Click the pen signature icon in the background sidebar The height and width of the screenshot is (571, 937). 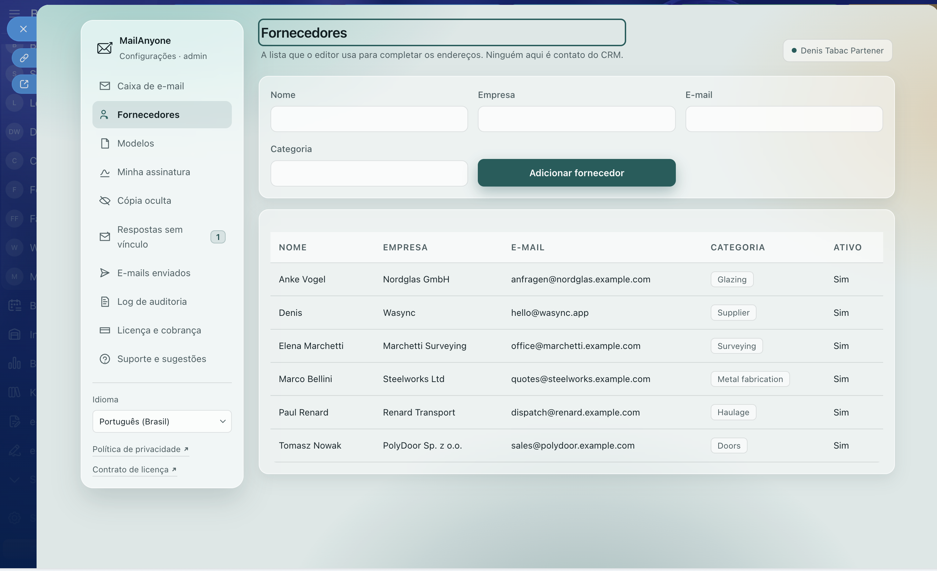point(14,450)
